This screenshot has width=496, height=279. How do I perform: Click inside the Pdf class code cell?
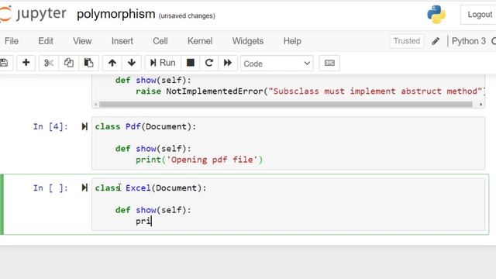288,143
